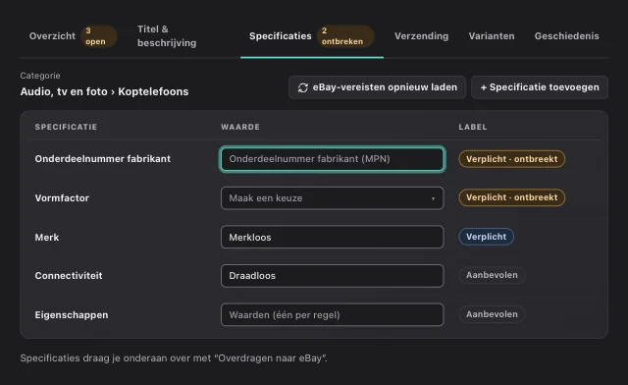Click the Merk row name
Image resolution: width=628 pixels, height=385 pixels.
(x=47, y=238)
